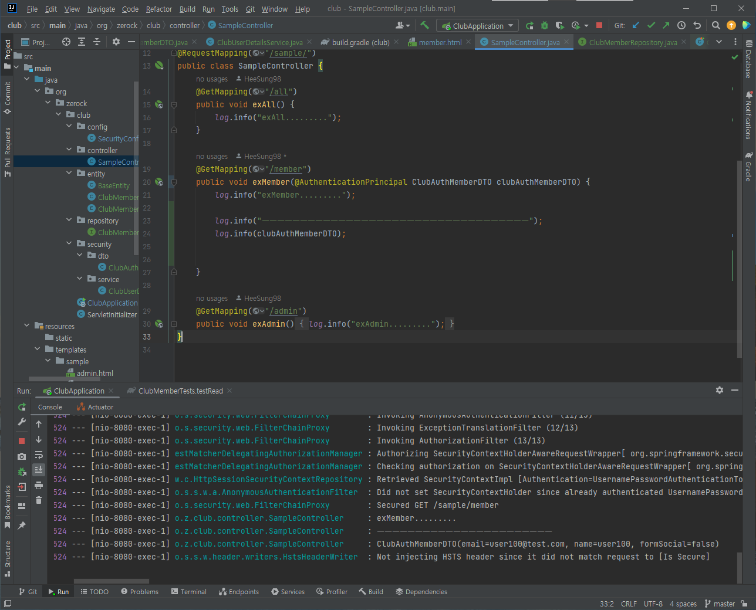Click Git Update Project blue arrow
The width and height of the screenshot is (756, 610).
[x=636, y=25]
